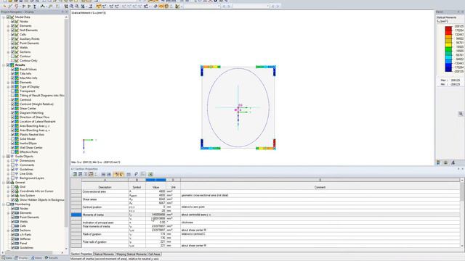The image size is (465, 261).
Task: Click the Max/Min Info tree item
Action: point(28,78)
